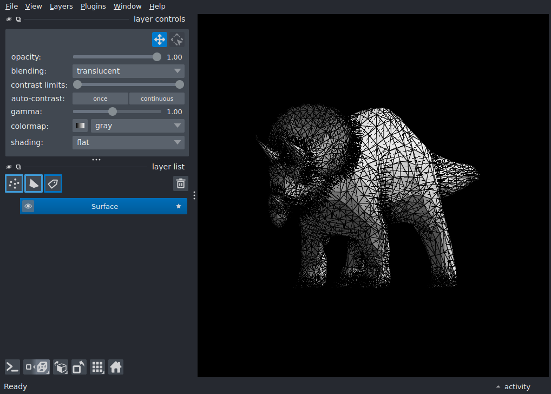Hide layer controls panel eye icon
The width and height of the screenshot is (551, 394).
pos(9,19)
